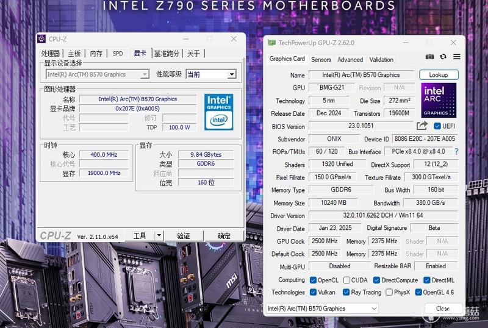488x328 pixels.
Task: Switch to the 内存 tab in CPU-Z
Action: [96, 54]
